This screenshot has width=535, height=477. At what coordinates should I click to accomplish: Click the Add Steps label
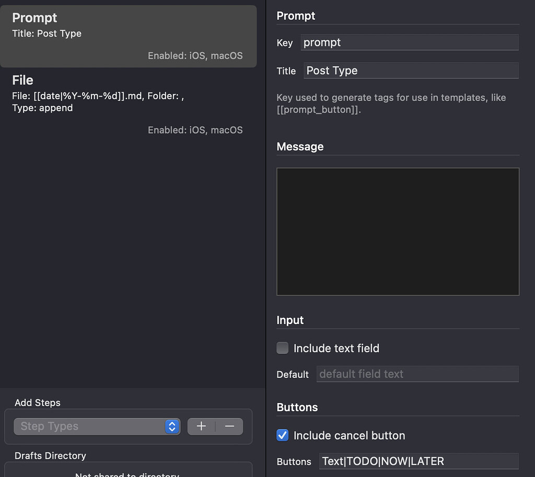coord(37,402)
